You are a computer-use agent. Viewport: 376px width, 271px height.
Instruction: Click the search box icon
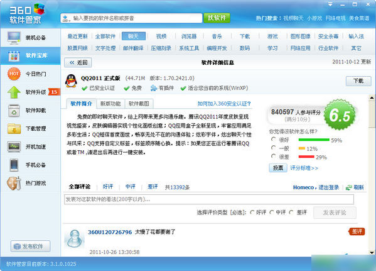point(66,18)
